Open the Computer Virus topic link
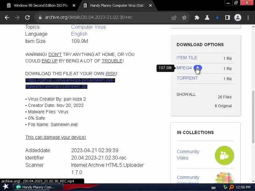 pos(88,27)
